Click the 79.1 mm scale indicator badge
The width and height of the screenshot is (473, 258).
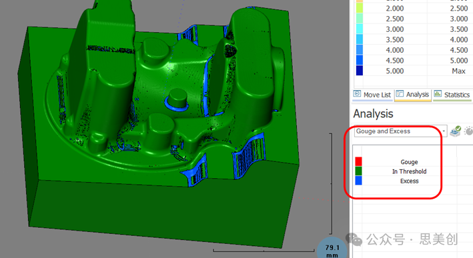[332, 249]
